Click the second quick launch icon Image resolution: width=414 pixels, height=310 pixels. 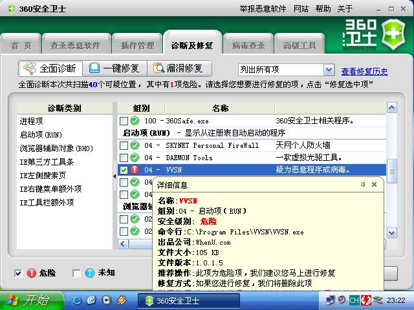pos(92,300)
